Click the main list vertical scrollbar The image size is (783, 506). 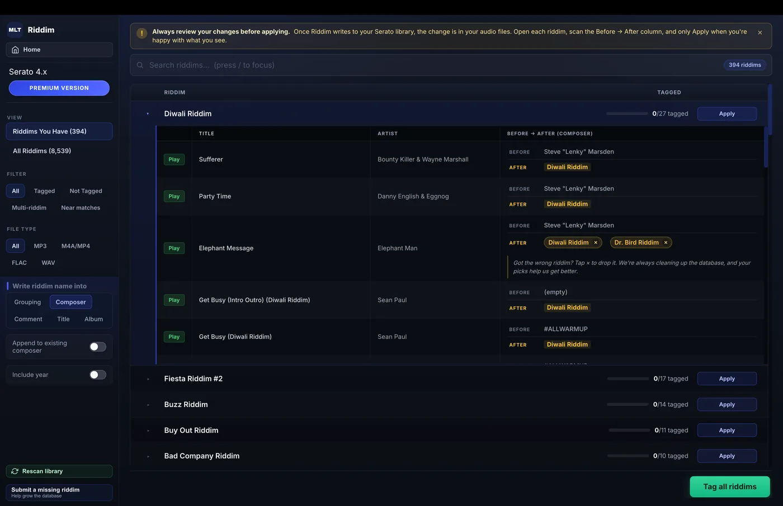coord(770,110)
